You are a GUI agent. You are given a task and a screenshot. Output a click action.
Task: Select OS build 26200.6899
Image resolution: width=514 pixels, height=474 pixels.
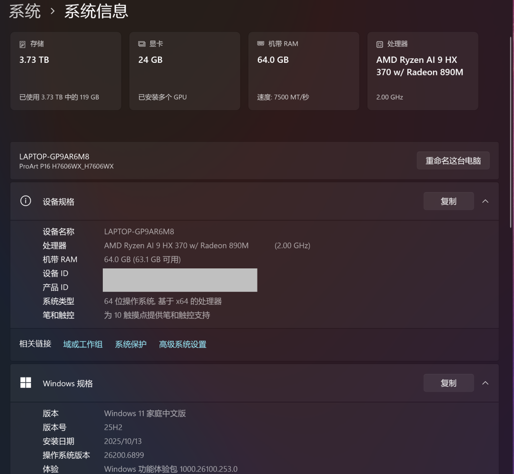click(x=124, y=455)
